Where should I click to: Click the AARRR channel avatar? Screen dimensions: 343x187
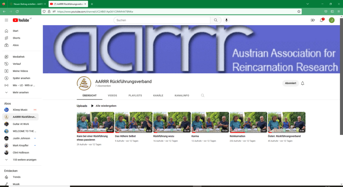pos(84,83)
